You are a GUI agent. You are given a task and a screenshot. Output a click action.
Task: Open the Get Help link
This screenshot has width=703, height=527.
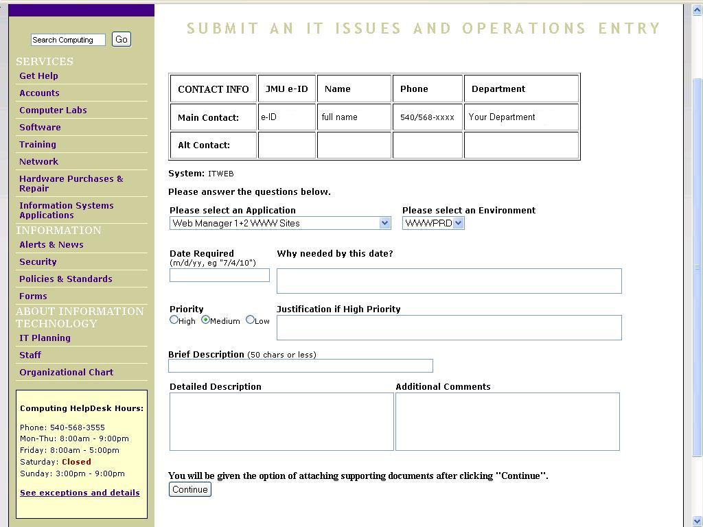pyautogui.click(x=38, y=75)
